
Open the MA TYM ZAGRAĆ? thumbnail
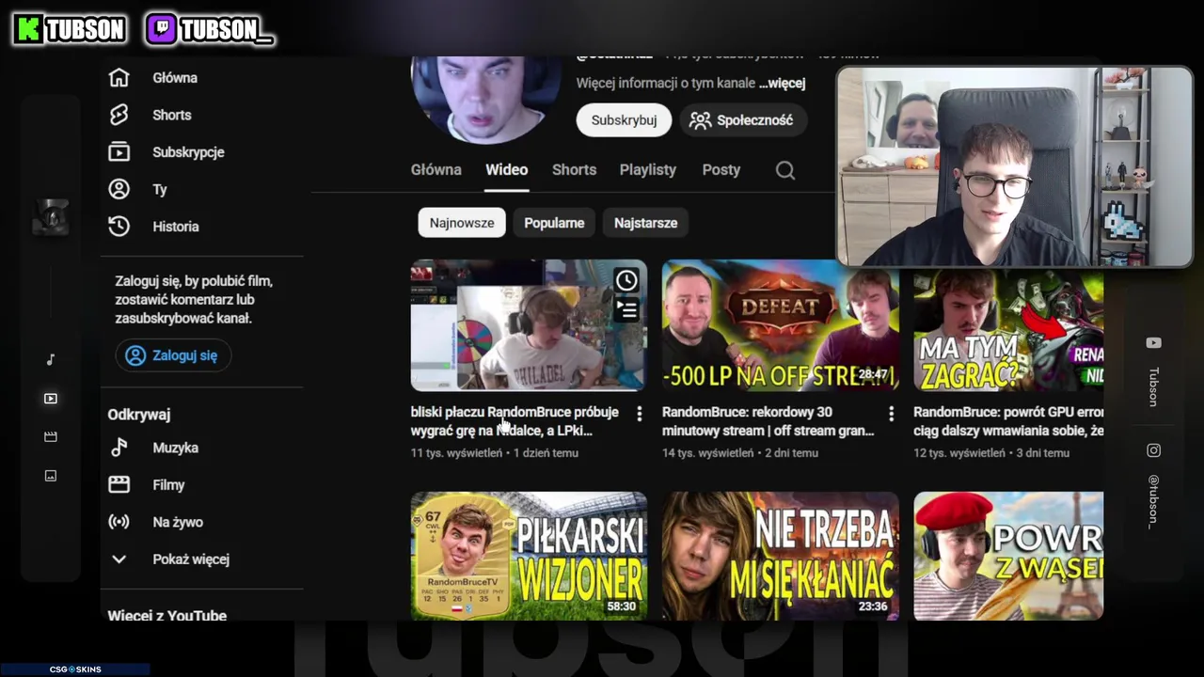(1008, 329)
